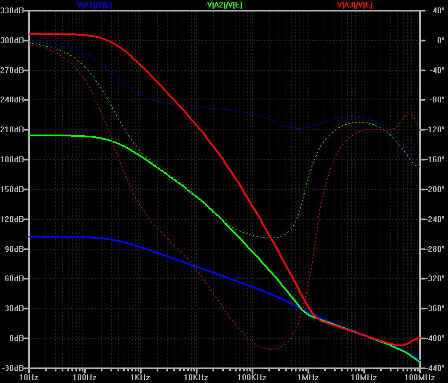Click the 330dB left axis label
Image resolution: width=448 pixels, height=383 pixels.
click(12, 10)
